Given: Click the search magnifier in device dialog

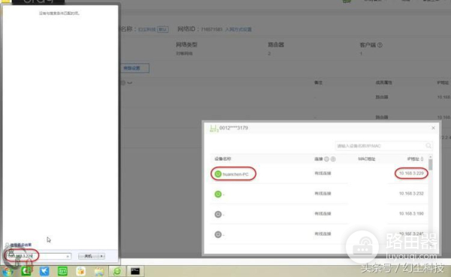Looking at the screenshot, I should pos(428,146).
